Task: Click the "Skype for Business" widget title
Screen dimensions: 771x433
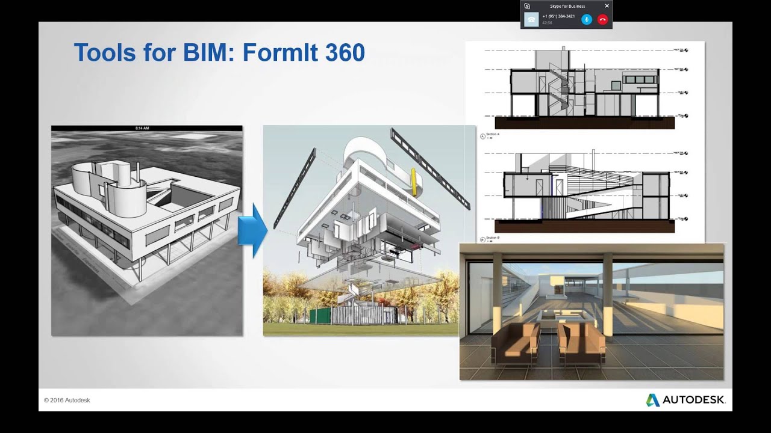Action: [x=567, y=6]
